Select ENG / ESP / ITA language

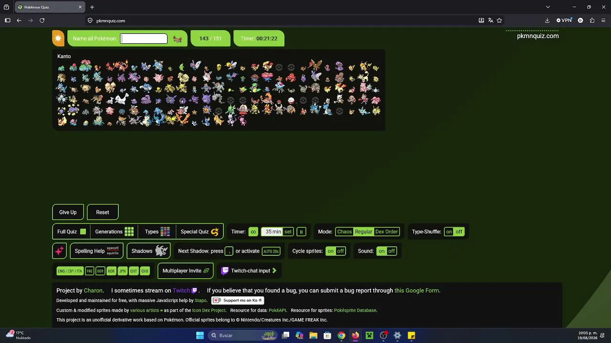tap(70, 271)
